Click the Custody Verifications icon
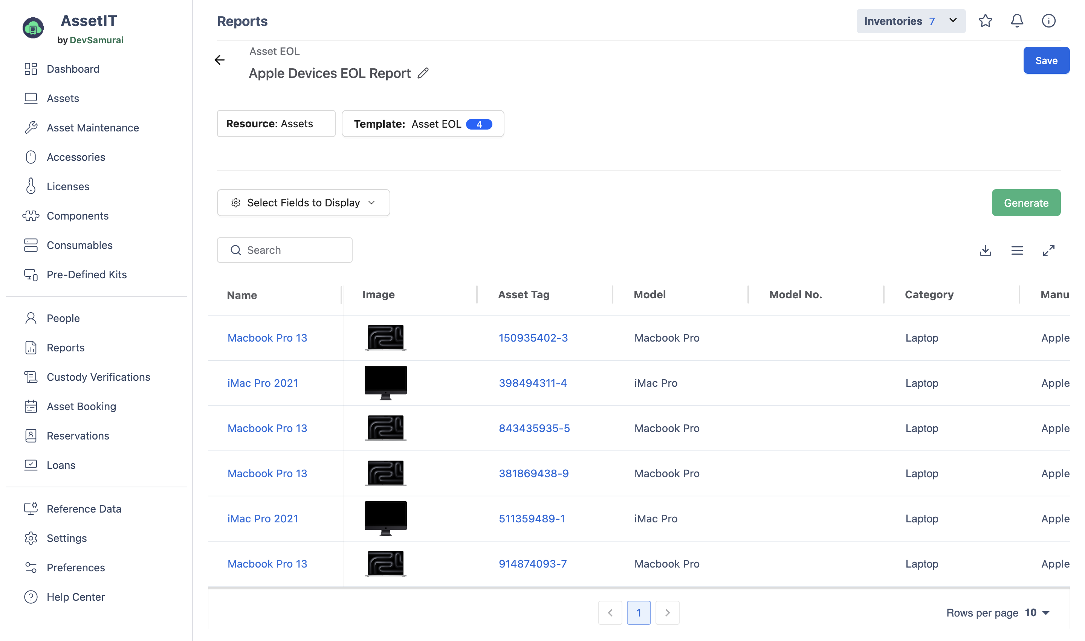 pyautogui.click(x=31, y=377)
